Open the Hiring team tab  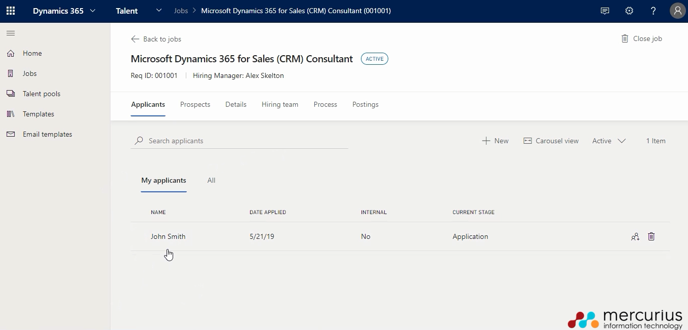coord(280,104)
